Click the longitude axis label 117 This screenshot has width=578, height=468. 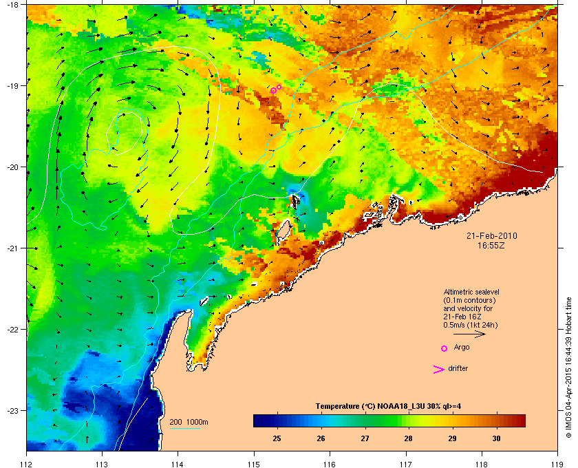point(406,465)
